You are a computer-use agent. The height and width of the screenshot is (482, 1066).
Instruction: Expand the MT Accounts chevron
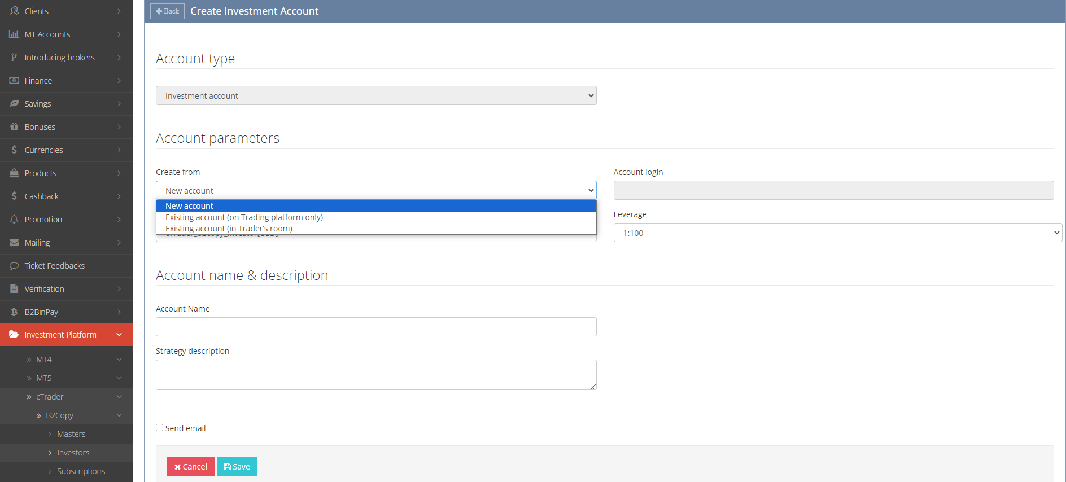tap(119, 34)
